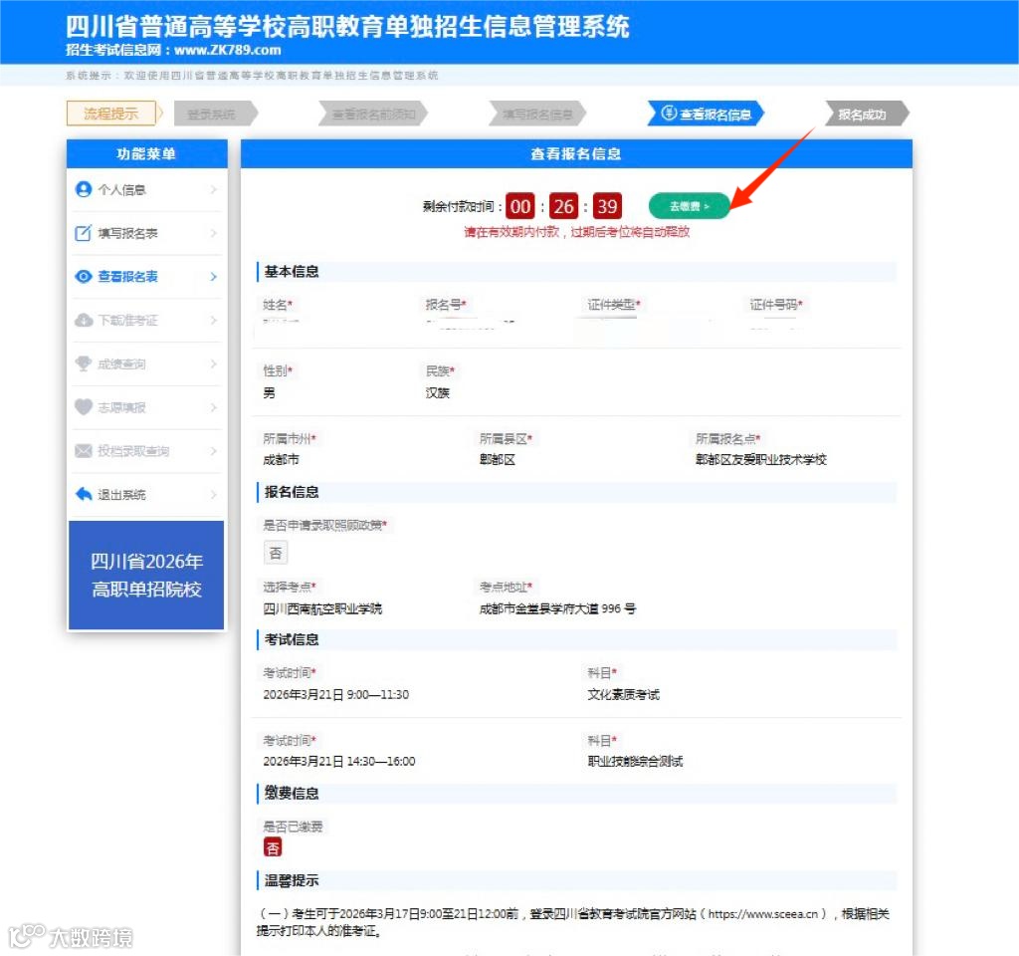Click the 成绩查询 trophy icon

pyautogui.click(x=84, y=363)
